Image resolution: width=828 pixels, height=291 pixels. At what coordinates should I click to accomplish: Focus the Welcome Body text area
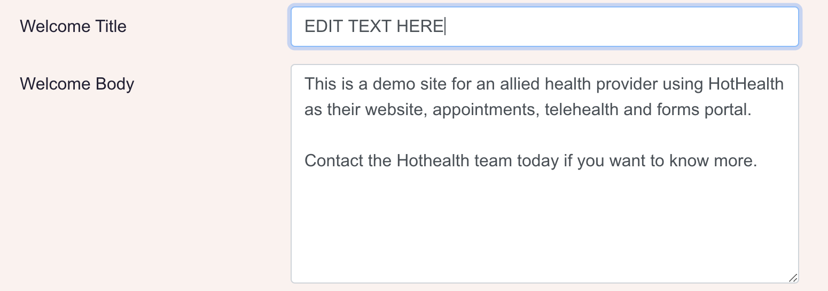point(544,224)
